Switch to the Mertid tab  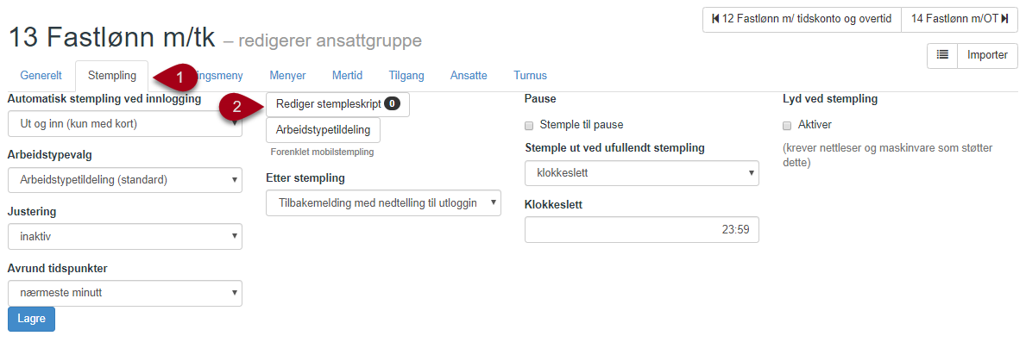347,75
